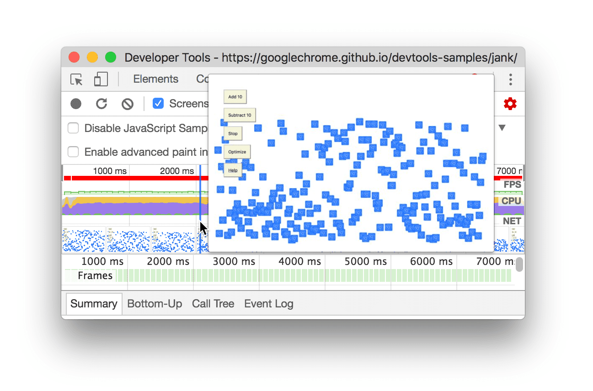Select the inspect element cursor tool
Screen dimensions: 593x391
point(77,79)
